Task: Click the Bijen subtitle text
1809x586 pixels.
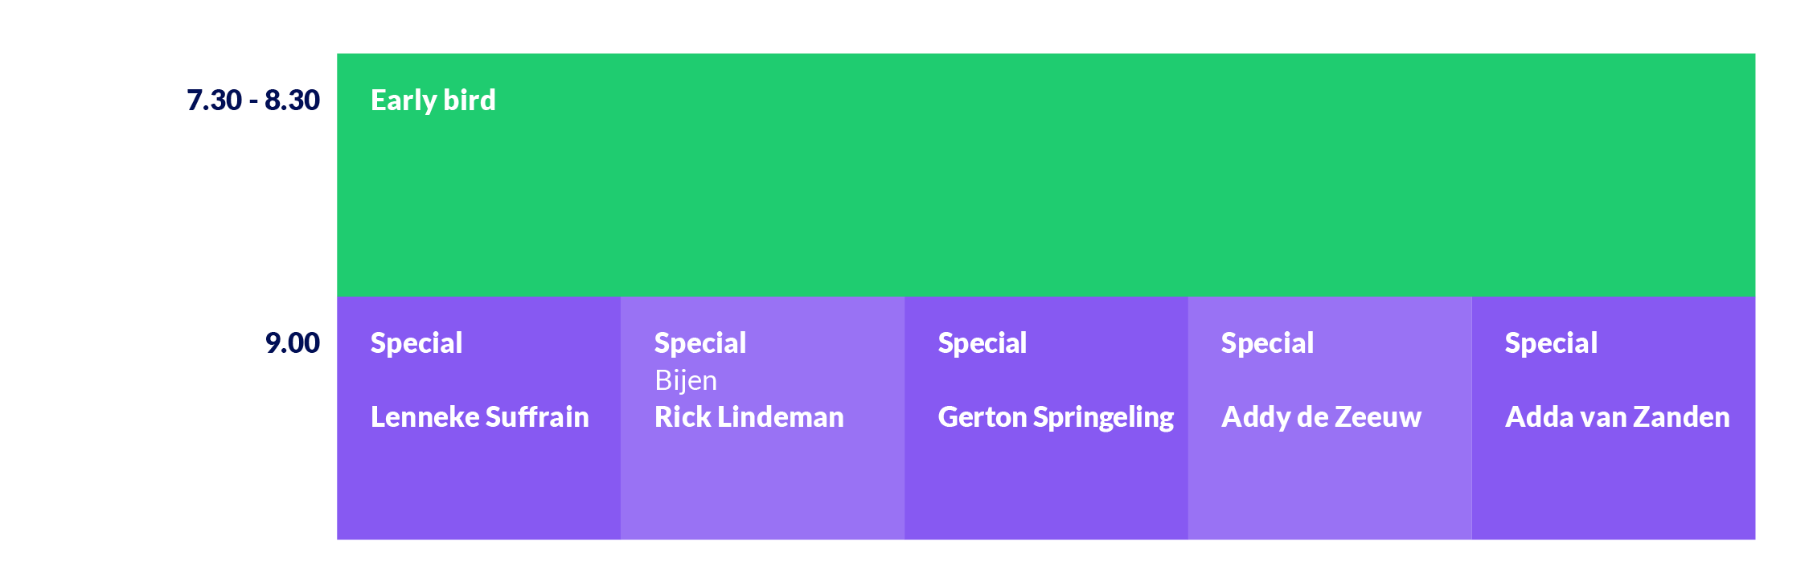Action: pyautogui.click(x=685, y=380)
